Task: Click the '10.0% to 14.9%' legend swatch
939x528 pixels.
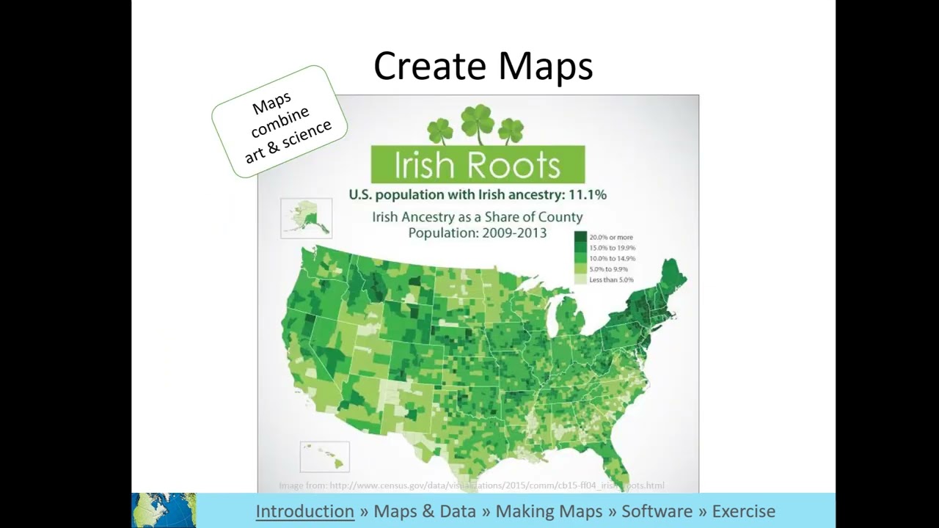Action: pyautogui.click(x=580, y=258)
